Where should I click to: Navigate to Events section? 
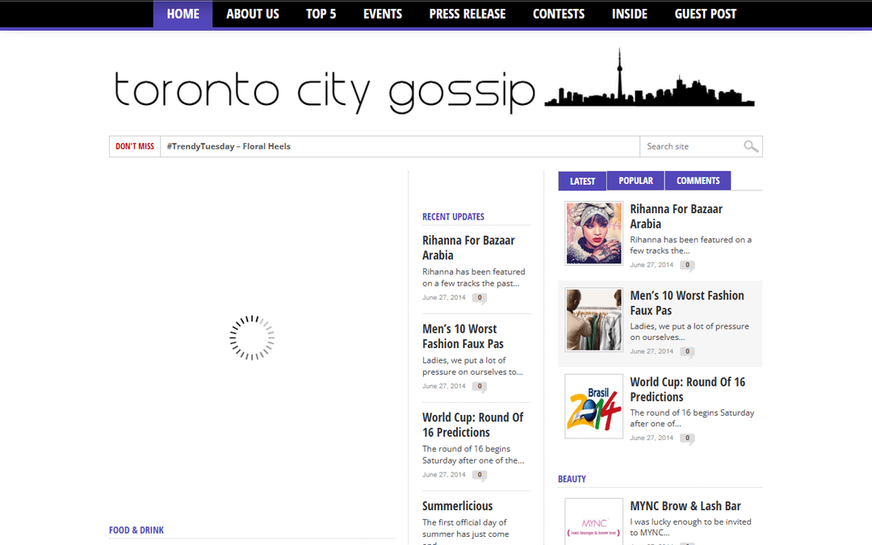coord(383,14)
